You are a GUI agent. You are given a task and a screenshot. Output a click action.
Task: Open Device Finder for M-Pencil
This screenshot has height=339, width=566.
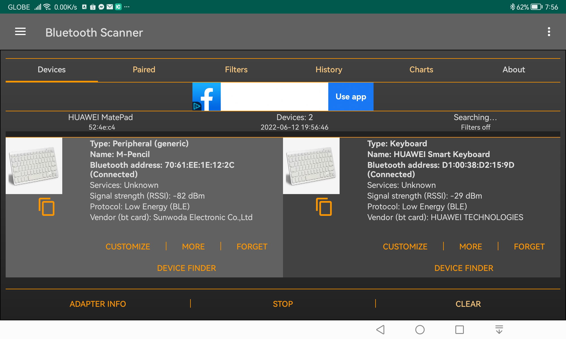coord(186,268)
